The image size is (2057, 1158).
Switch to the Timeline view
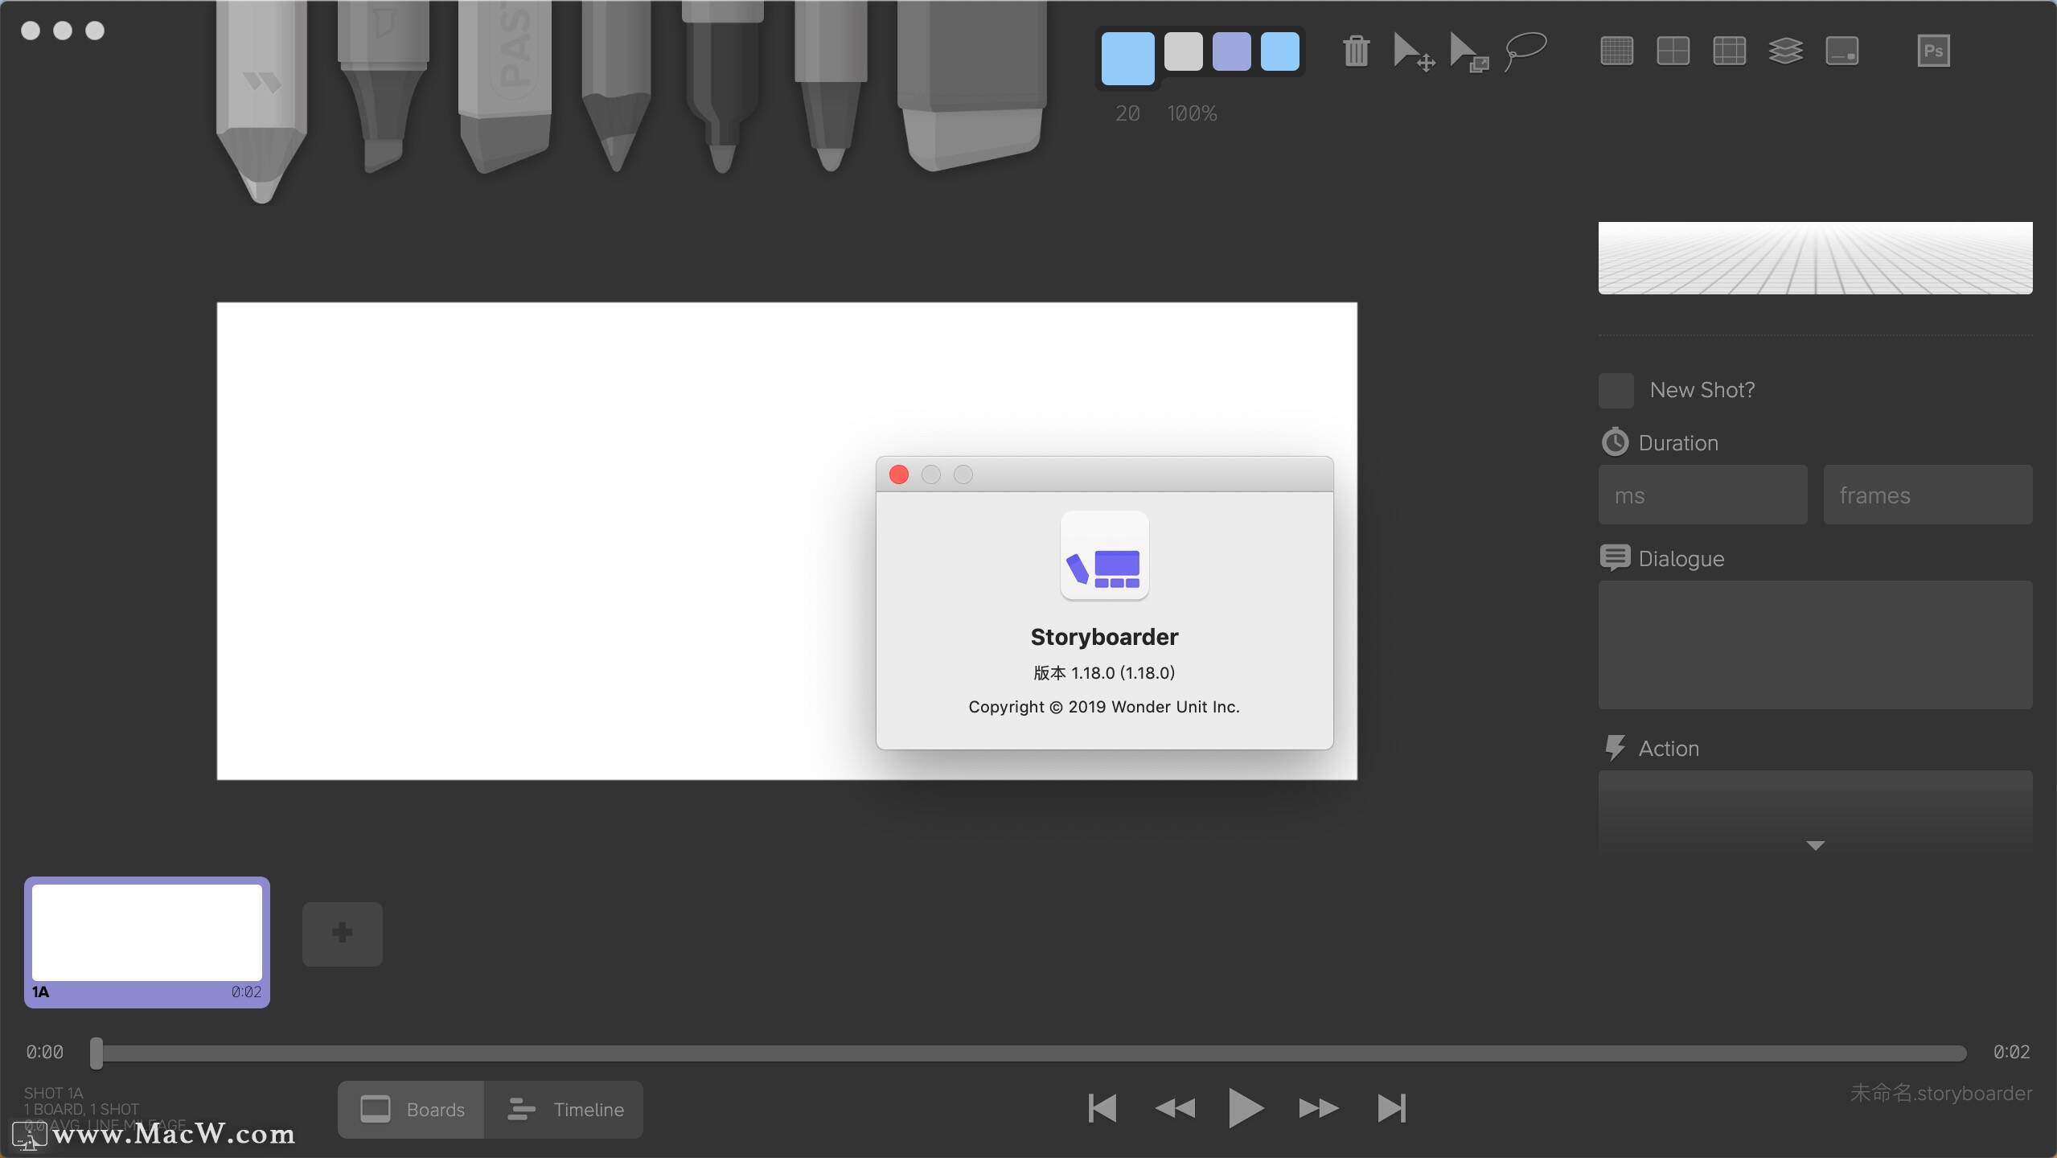click(565, 1110)
